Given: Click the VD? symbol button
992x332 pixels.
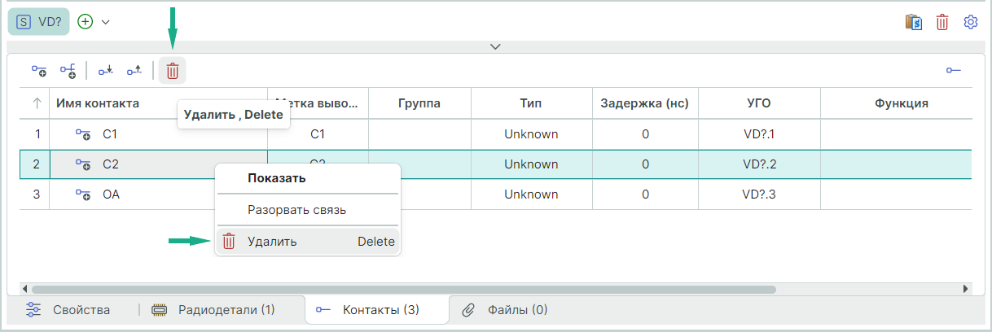Looking at the screenshot, I should pos(39,22).
